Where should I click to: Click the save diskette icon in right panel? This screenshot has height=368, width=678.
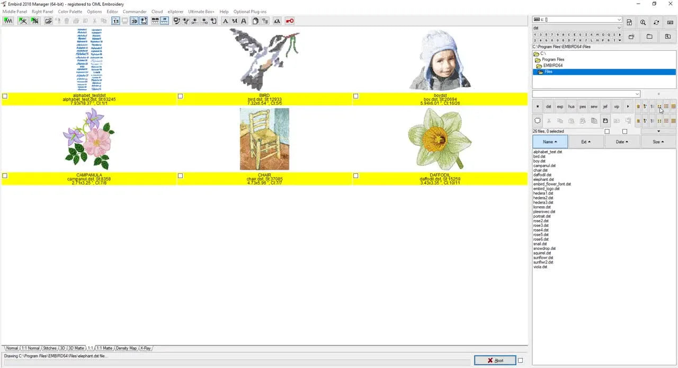[605, 120]
